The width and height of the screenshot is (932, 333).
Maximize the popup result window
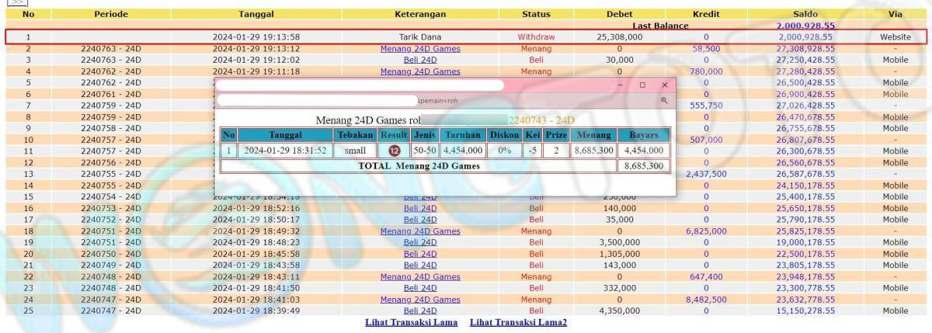[x=642, y=85]
